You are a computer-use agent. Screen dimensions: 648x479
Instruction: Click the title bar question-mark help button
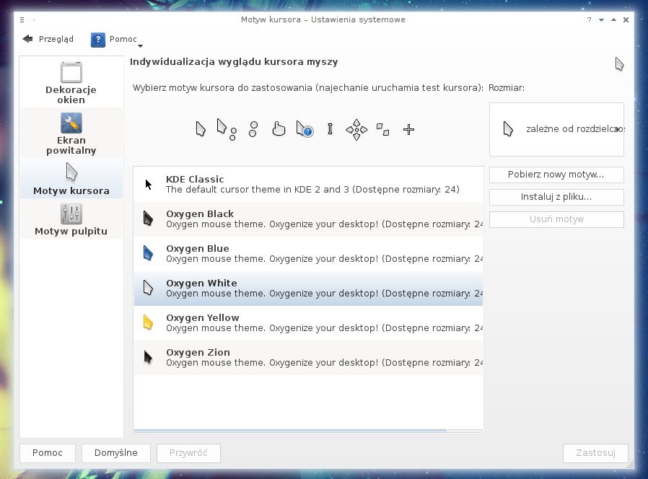(589, 19)
